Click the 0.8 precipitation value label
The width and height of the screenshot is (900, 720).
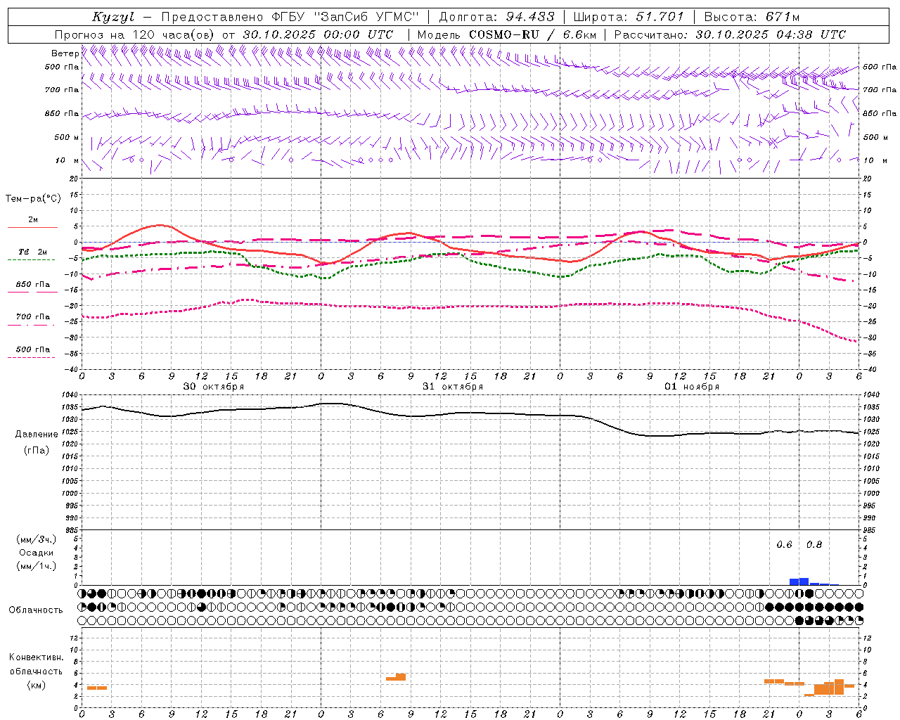[814, 545]
